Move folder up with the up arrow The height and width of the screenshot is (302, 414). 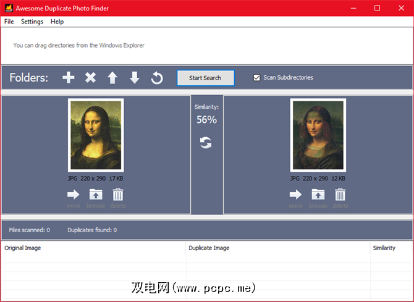112,78
